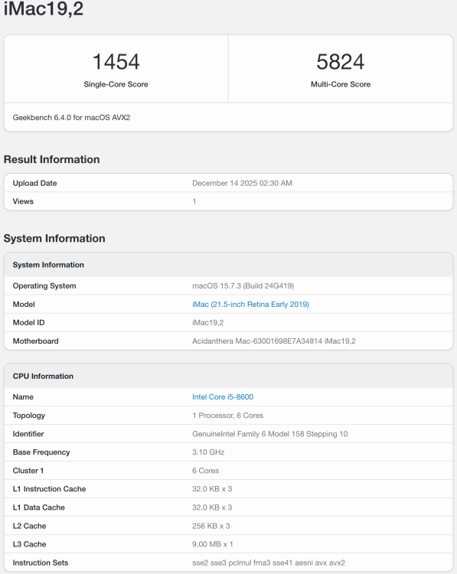
Task: Click the 'Base Frequency' row label
Action: [41, 452]
